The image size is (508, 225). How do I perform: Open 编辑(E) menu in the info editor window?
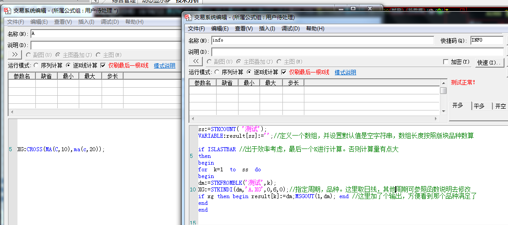pos(220,29)
